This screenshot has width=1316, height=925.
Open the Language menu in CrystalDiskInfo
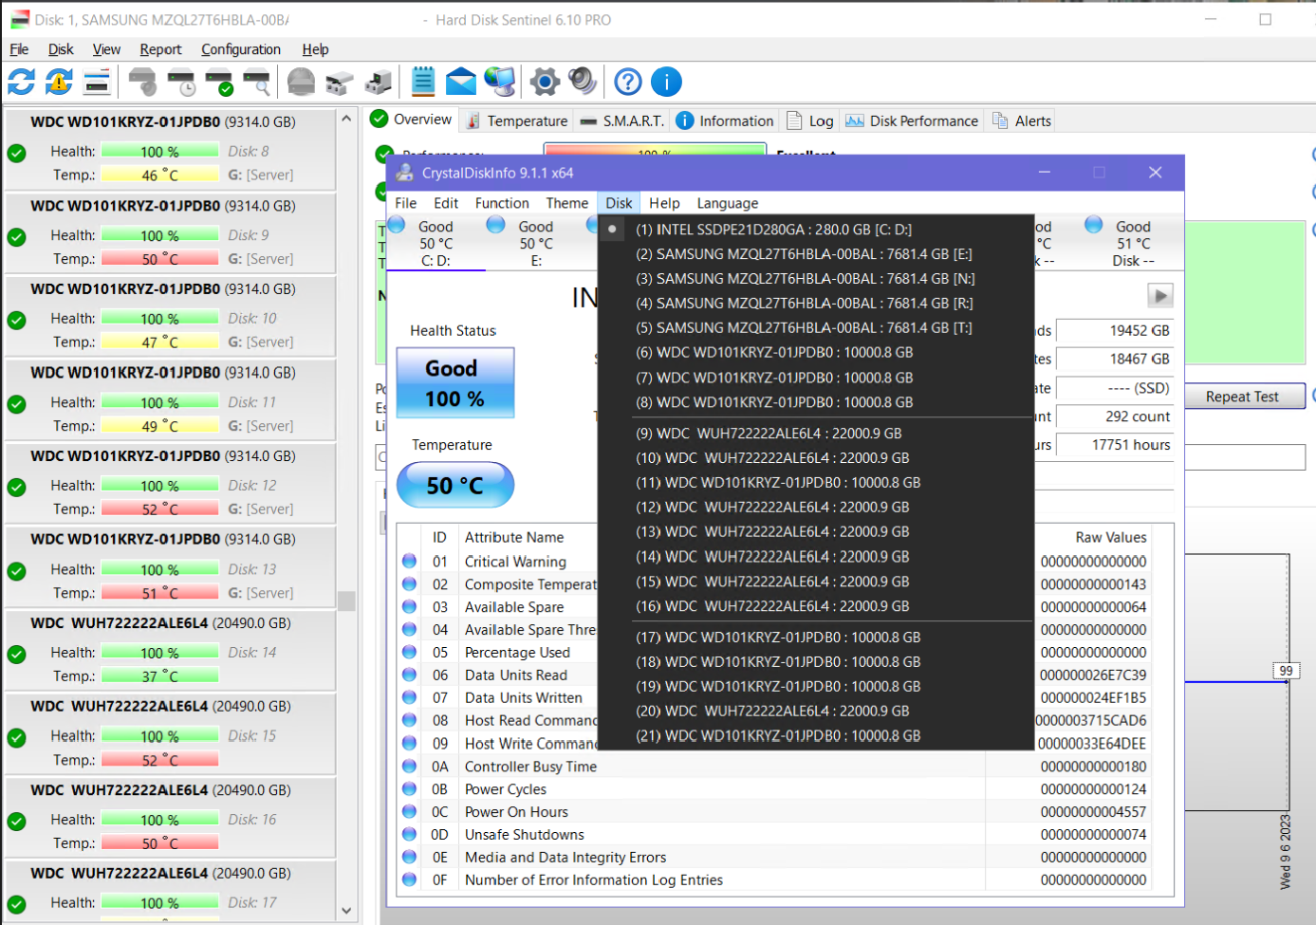point(727,203)
